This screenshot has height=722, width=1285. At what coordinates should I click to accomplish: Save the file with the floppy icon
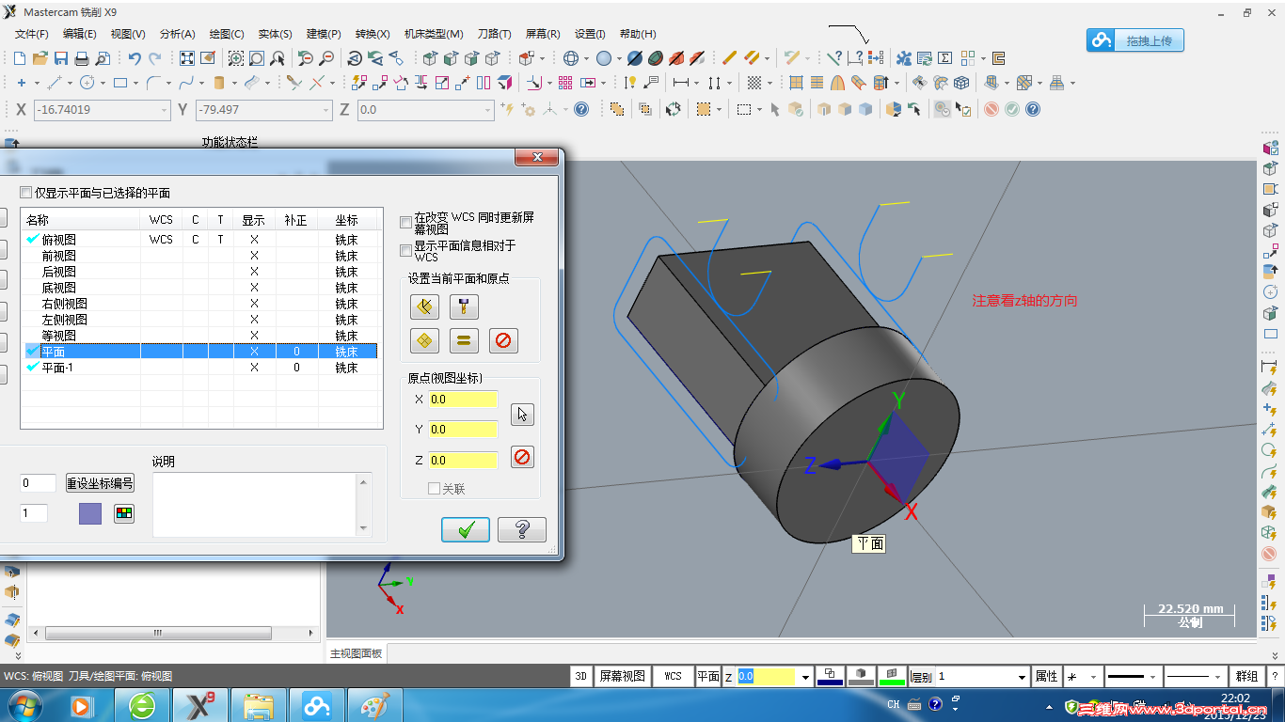(61, 58)
